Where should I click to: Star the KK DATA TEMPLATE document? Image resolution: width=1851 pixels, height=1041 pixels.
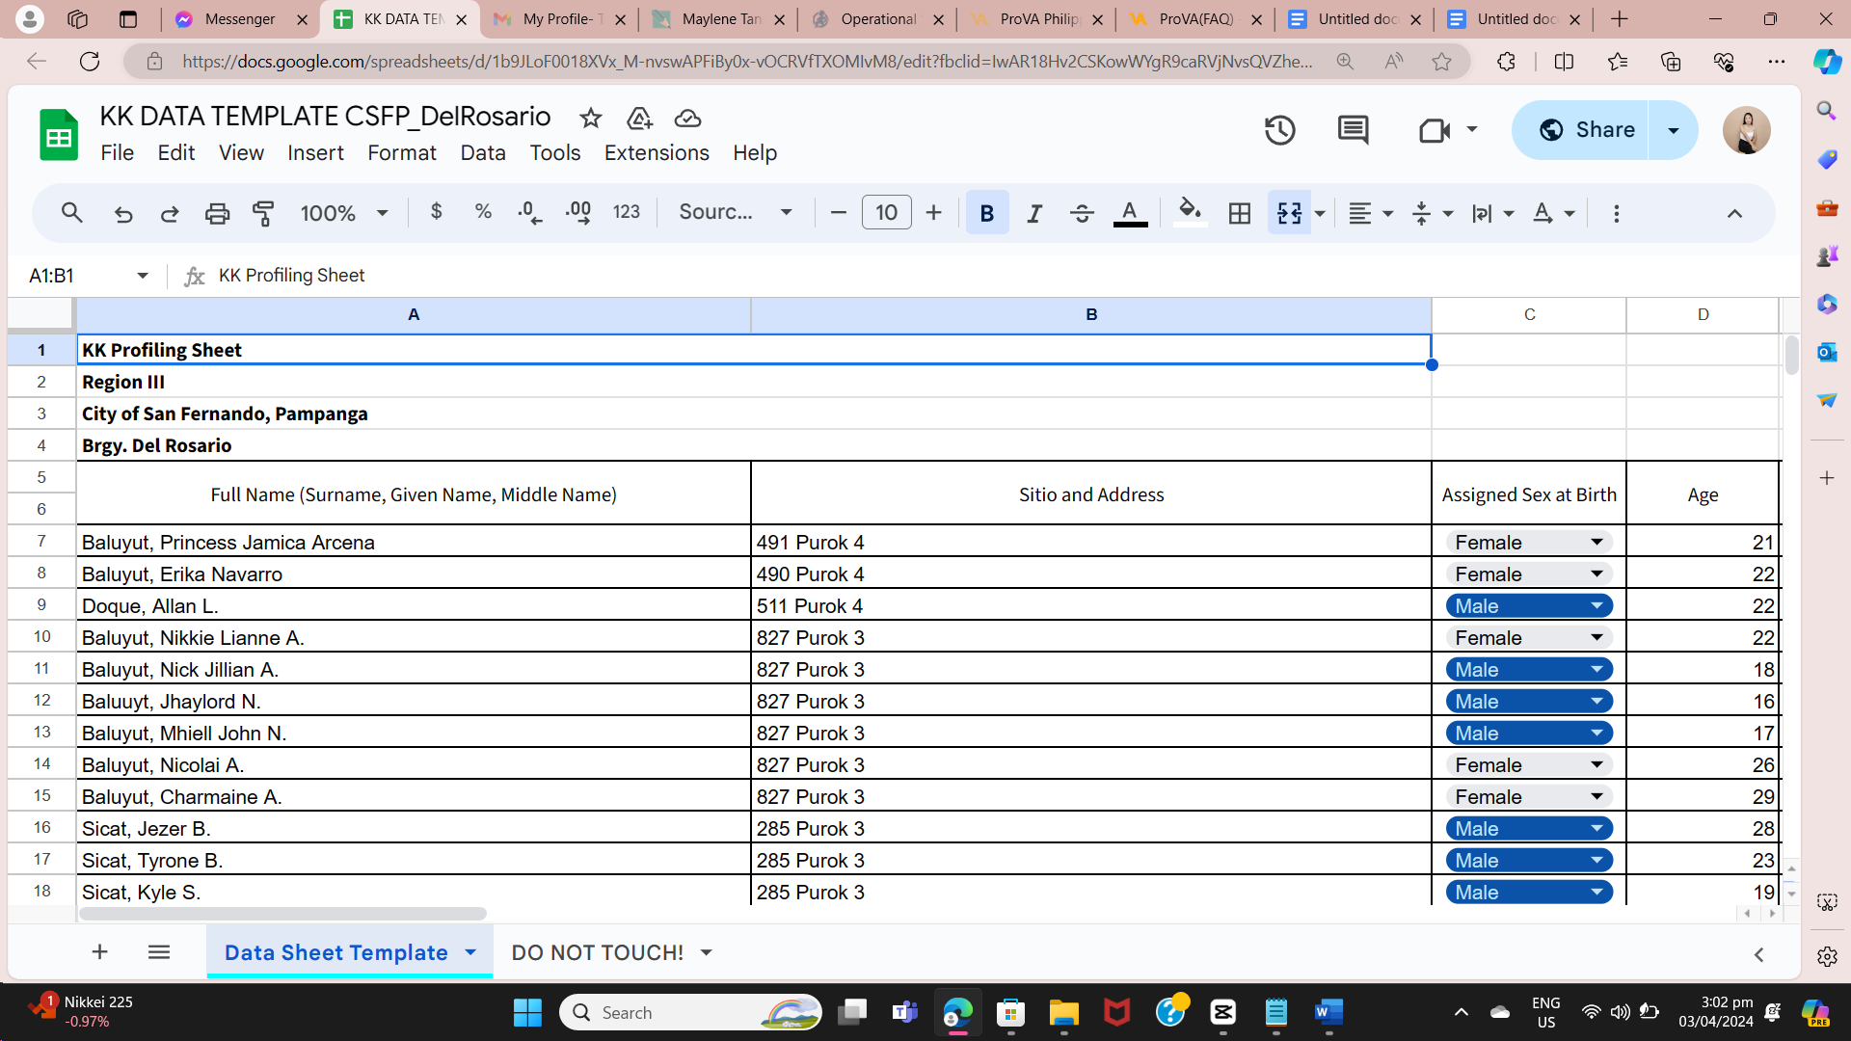tap(590, 119)
